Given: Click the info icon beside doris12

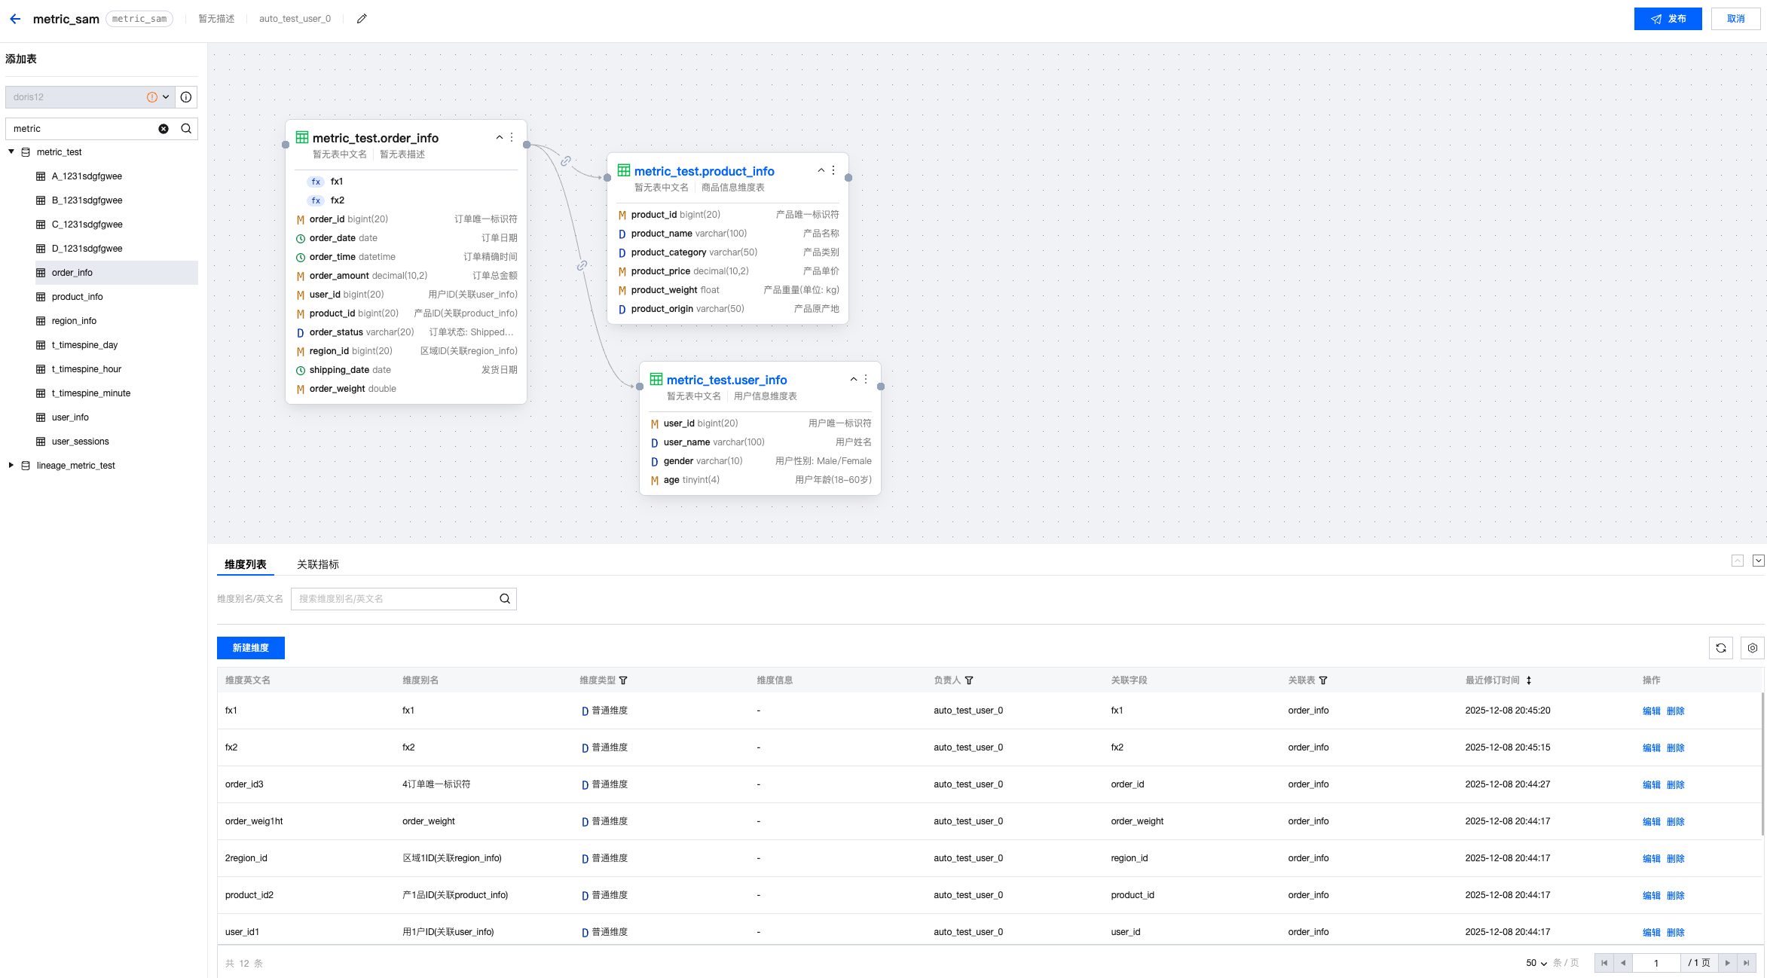Looking at the screenshot, I should coord(186,97).
